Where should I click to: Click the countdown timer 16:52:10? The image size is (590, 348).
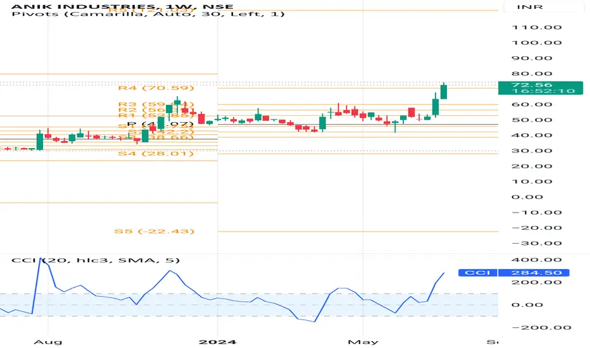pyautogui.click(x=543, y=91)
